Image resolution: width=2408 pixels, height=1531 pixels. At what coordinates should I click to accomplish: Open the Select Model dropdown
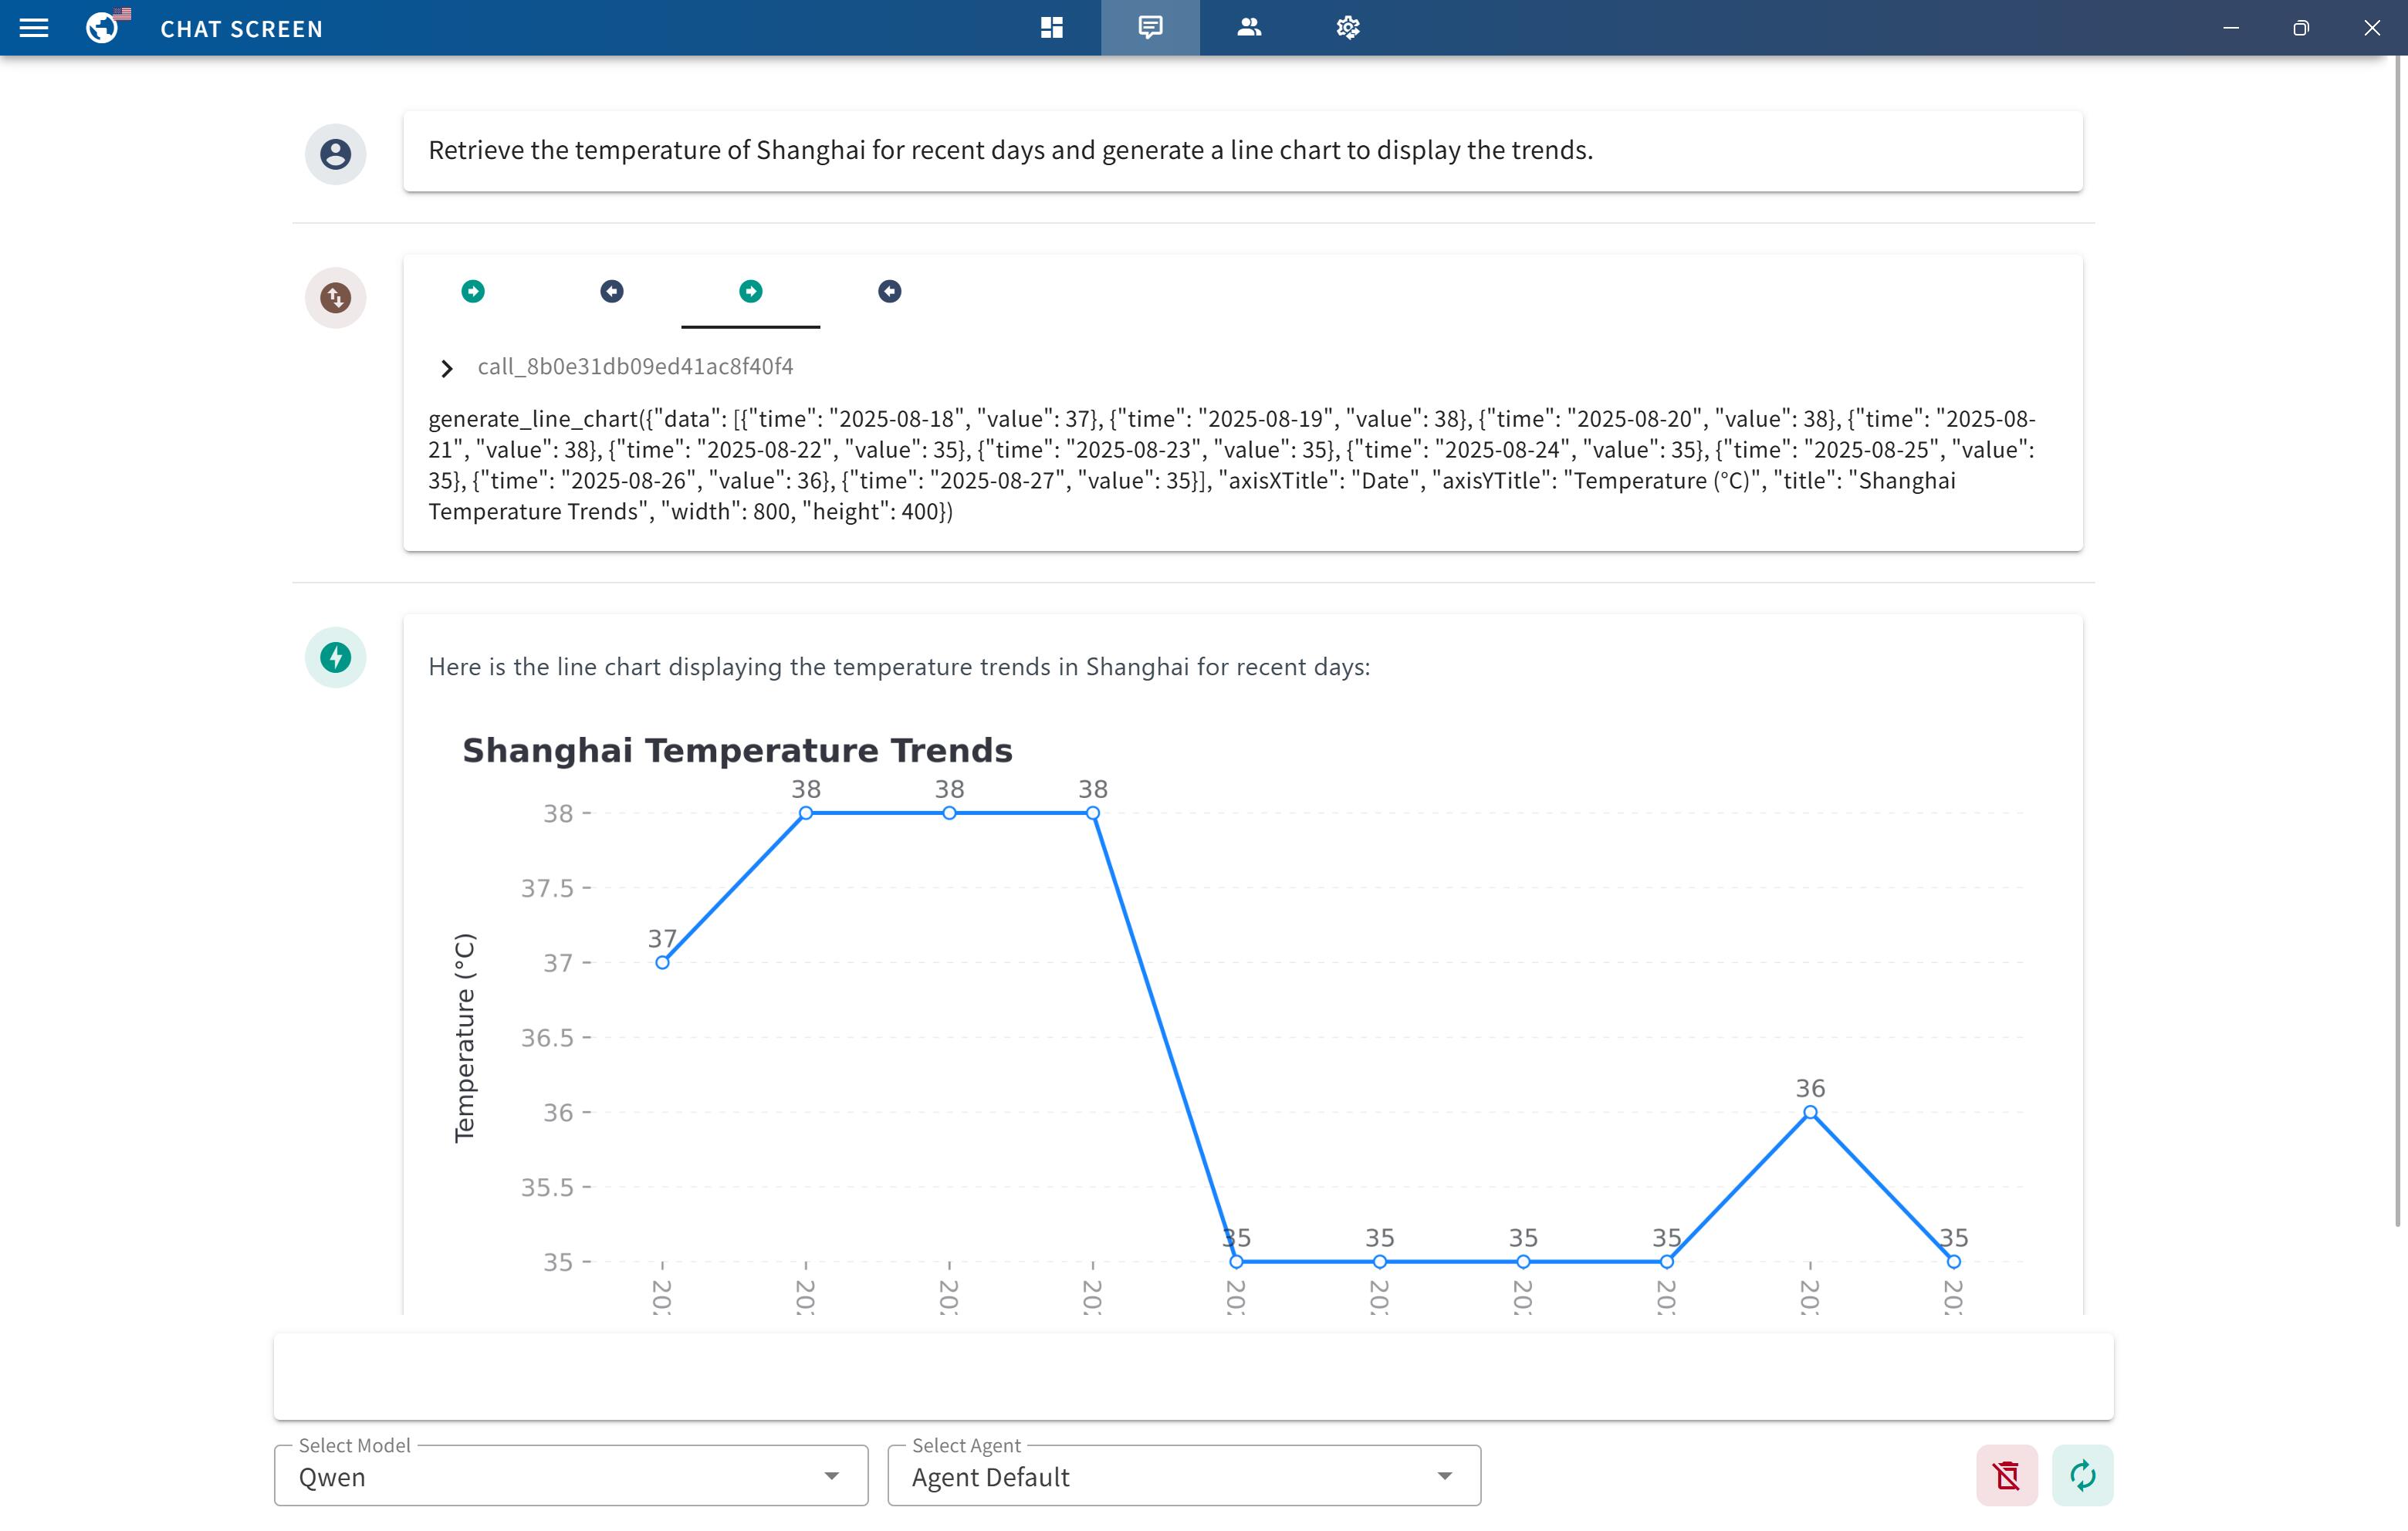pos(570,1476)
